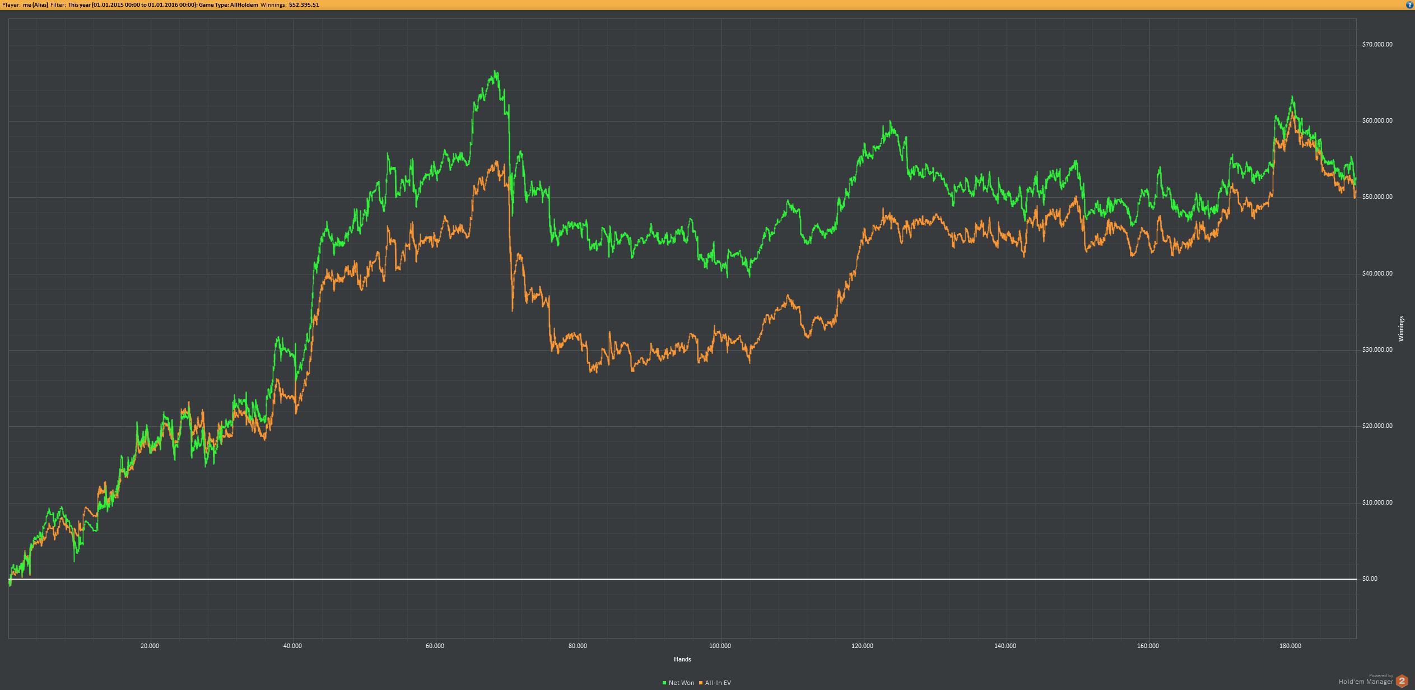Click the orange All-In EV legend swatch
The width and height of the screenshot is (1415, 690).
coord(701,683)
